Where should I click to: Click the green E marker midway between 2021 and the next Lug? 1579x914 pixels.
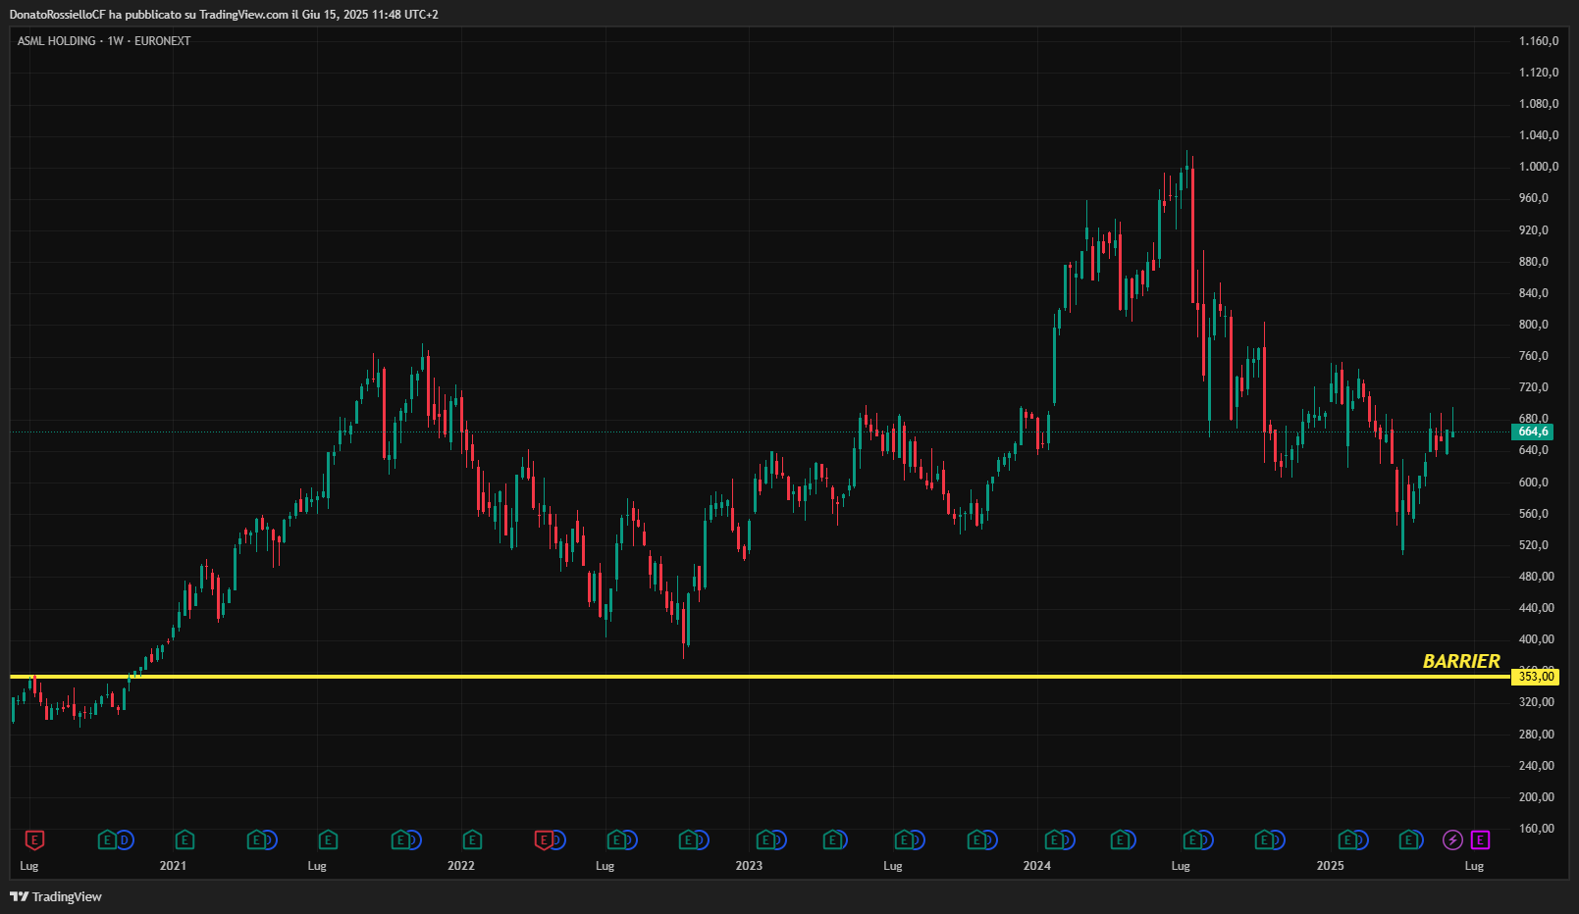point(257,839)
